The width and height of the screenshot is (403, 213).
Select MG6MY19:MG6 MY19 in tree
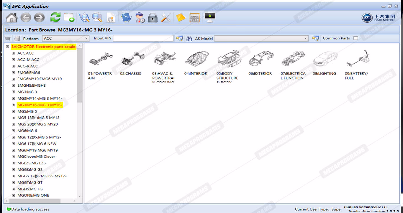37,150
